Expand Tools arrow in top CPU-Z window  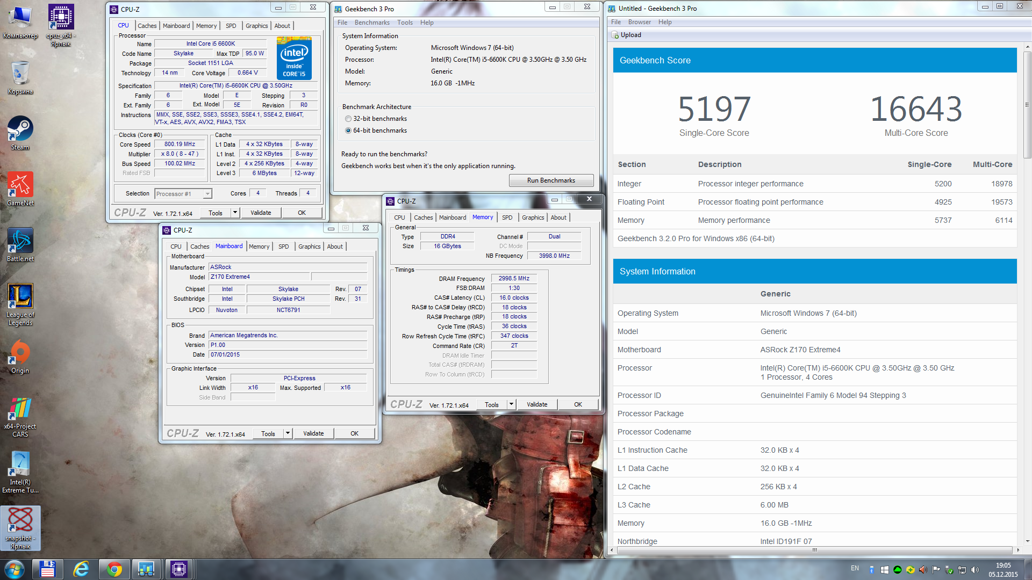click(235, 213)
